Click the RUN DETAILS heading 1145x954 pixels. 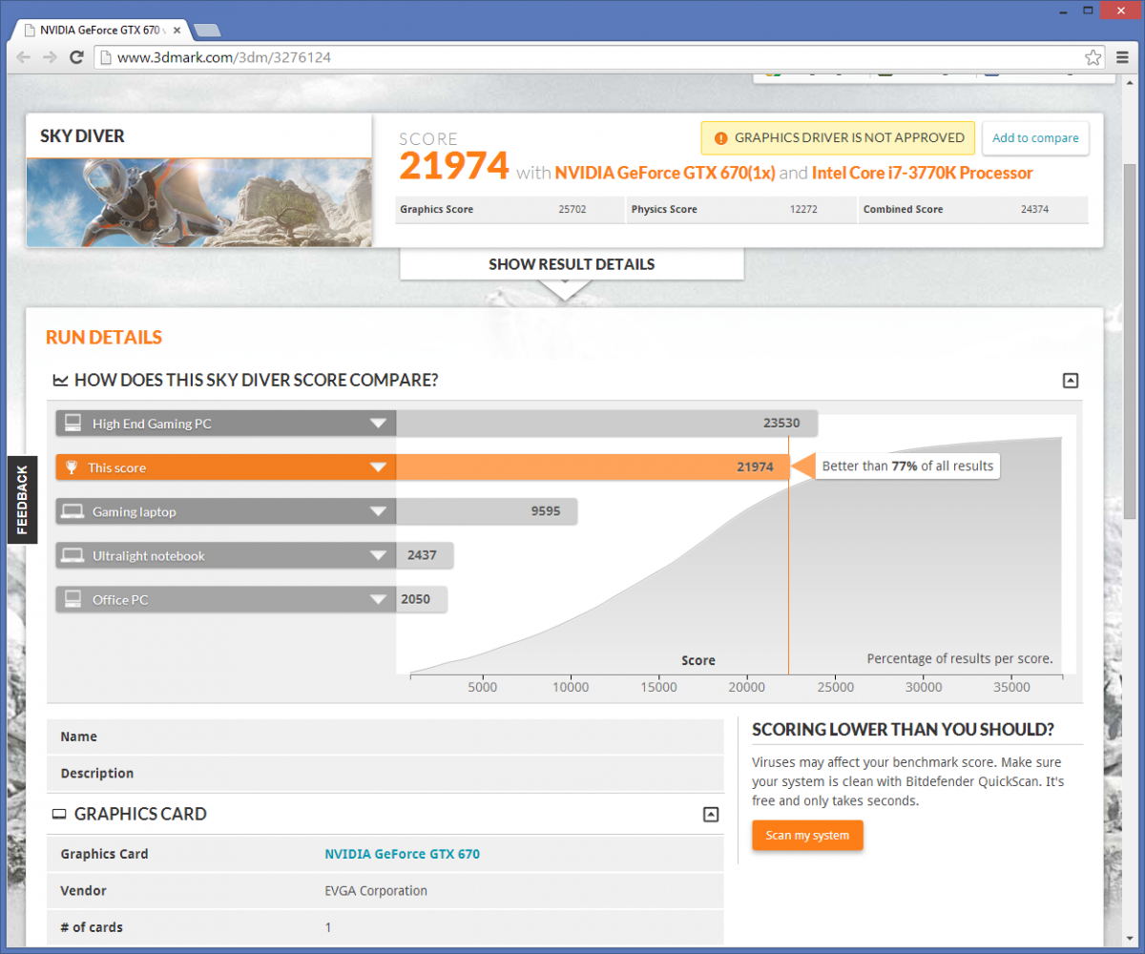[104, 337]
